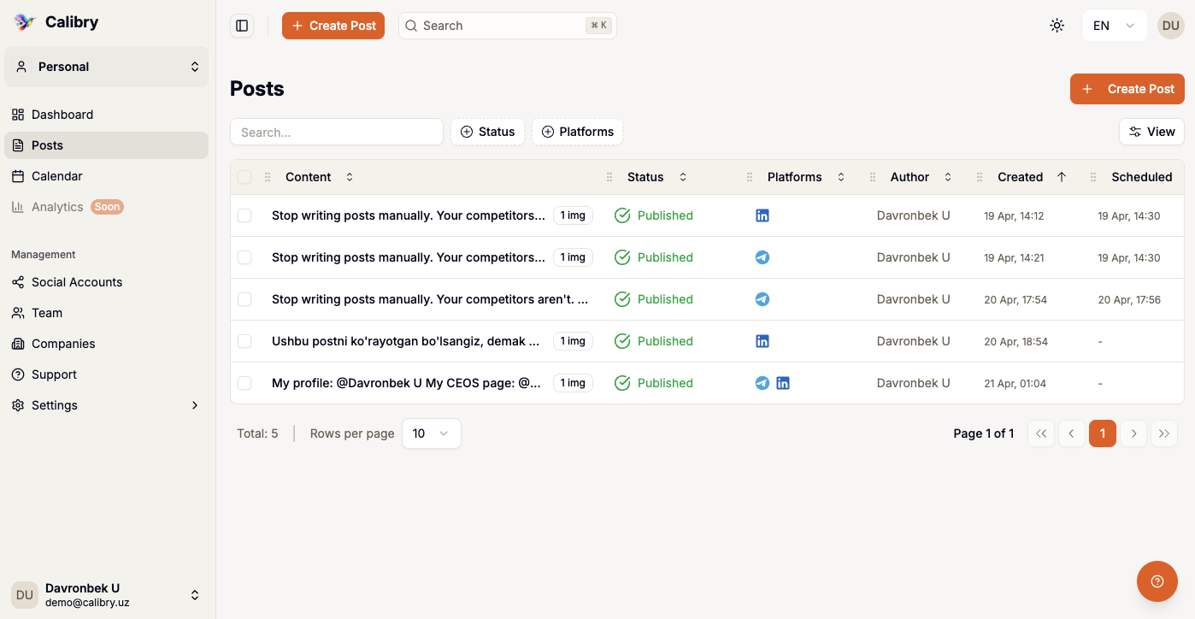The height and width of the screenshot is (619, 1195).
Task: Open Dashboard in the sidebar
Action: [107, 115]
